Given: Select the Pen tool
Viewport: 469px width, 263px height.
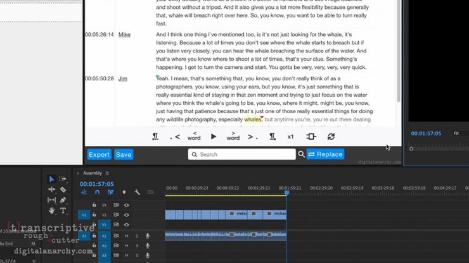Looking at the screenshot, I should click(x=63, y=200).
